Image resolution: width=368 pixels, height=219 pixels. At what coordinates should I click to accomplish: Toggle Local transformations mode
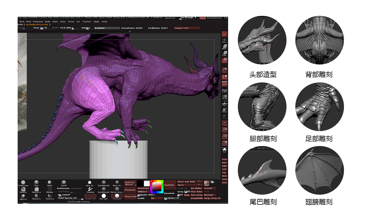click(x=224, y=77)
